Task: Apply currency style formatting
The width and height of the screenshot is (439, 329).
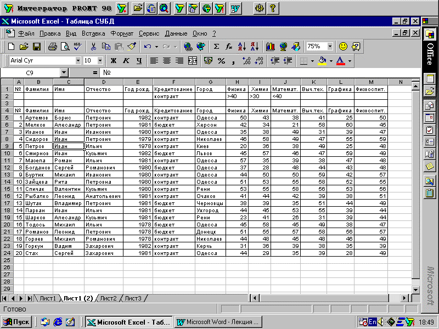Action: coord(208,61)
